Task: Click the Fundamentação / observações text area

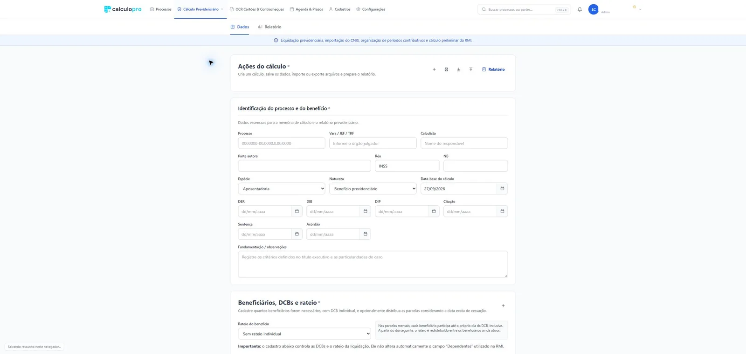Action: (373, 264)
